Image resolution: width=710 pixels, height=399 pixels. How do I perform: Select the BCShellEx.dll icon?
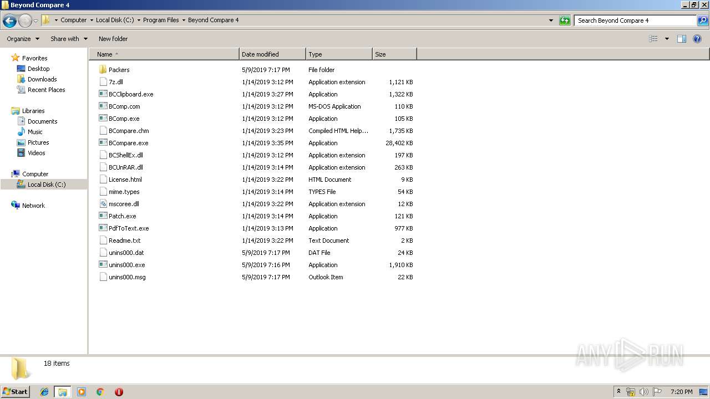pos(103,155)
